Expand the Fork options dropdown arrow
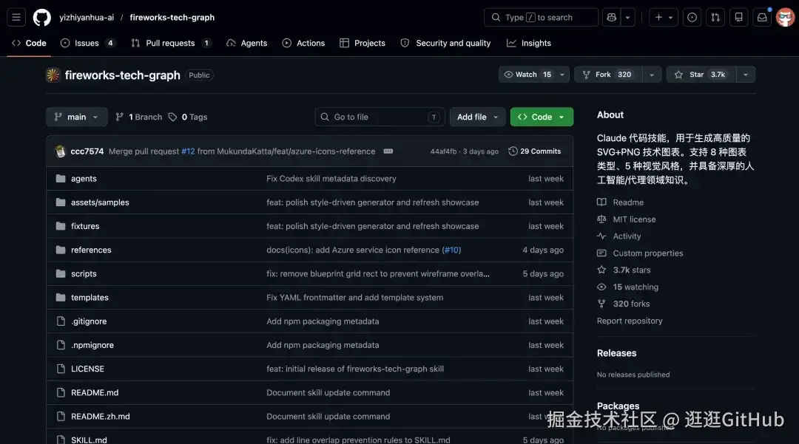Viewport: 799px width, 444px height. (652, 75)
